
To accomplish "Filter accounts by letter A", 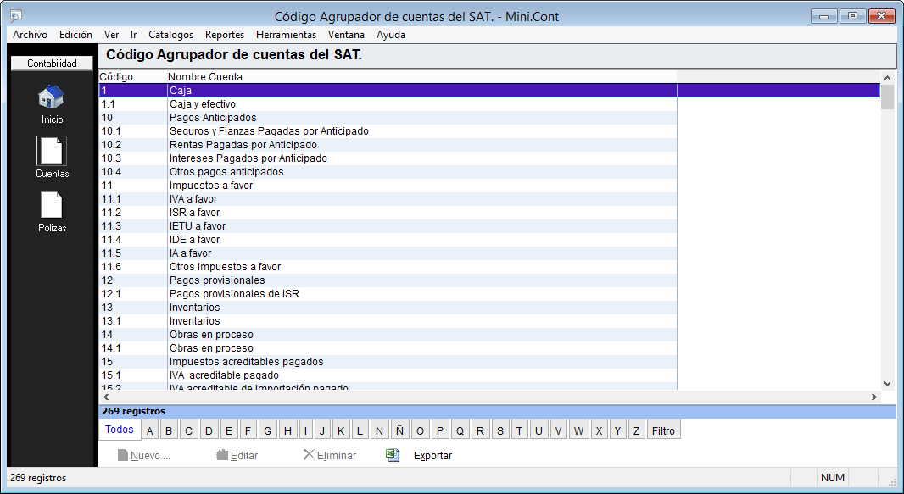I will click(150, 430).
